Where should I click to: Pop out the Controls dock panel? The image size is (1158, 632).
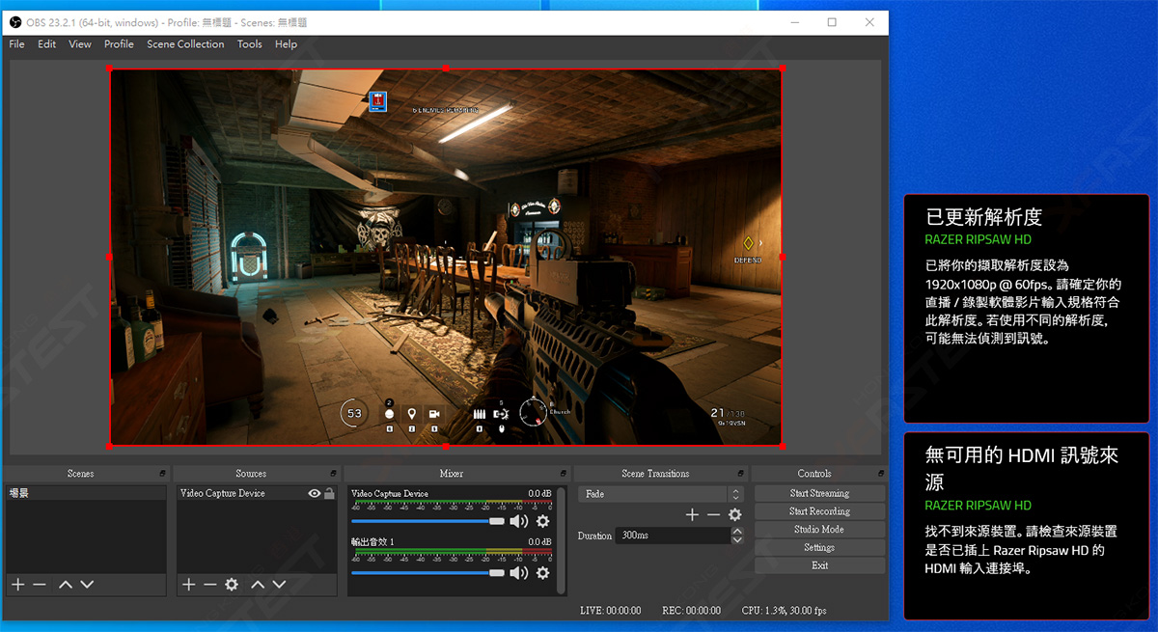coord(879,474)
